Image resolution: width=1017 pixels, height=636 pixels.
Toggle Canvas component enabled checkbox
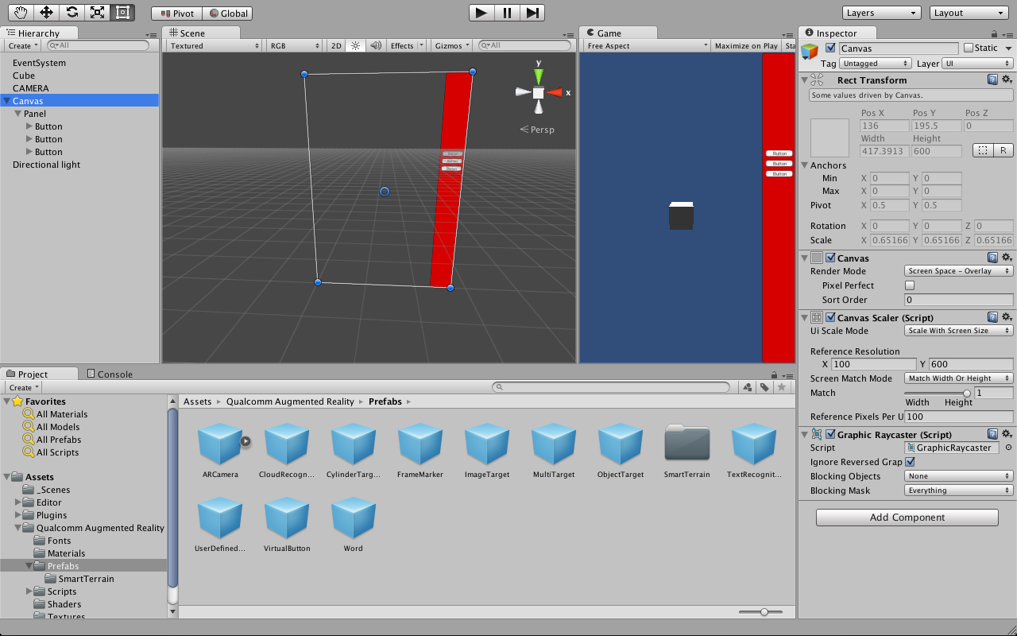[x=830, y=258]
